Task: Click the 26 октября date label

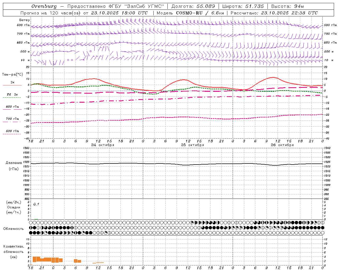Action: [x=282, y=145]
